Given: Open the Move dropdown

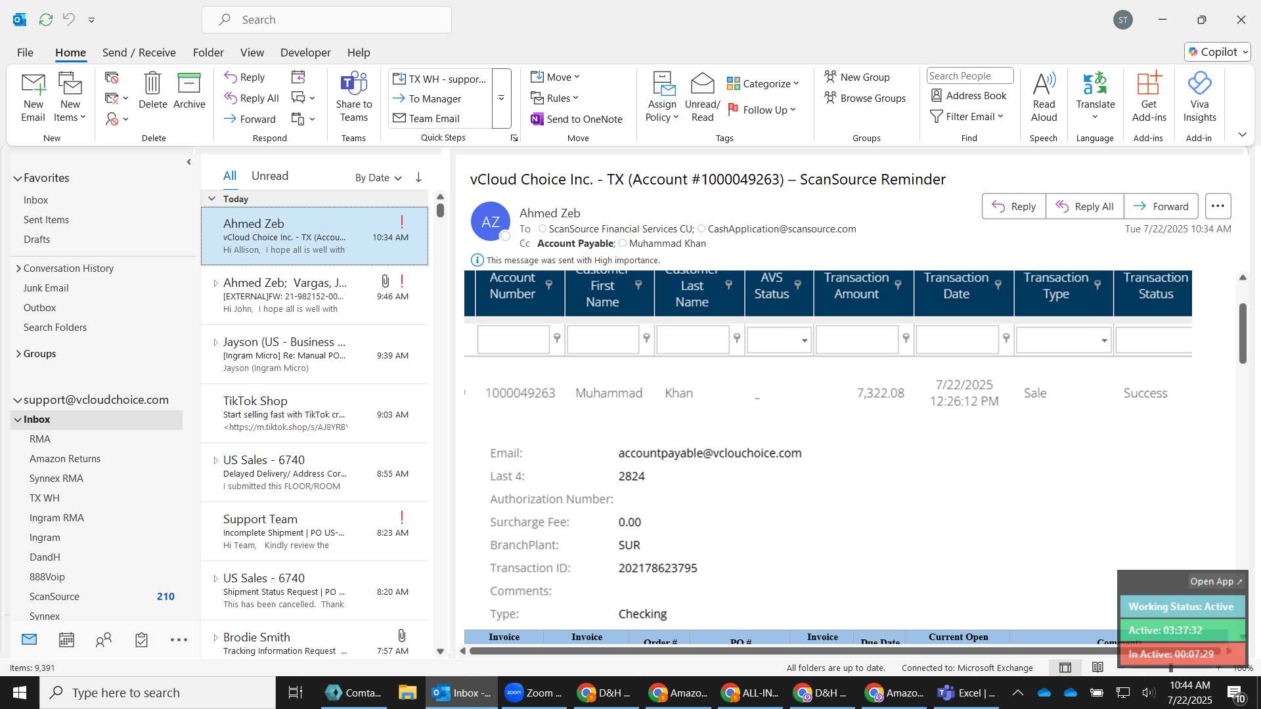Looking at the screenshot, I should coord(555,77).
